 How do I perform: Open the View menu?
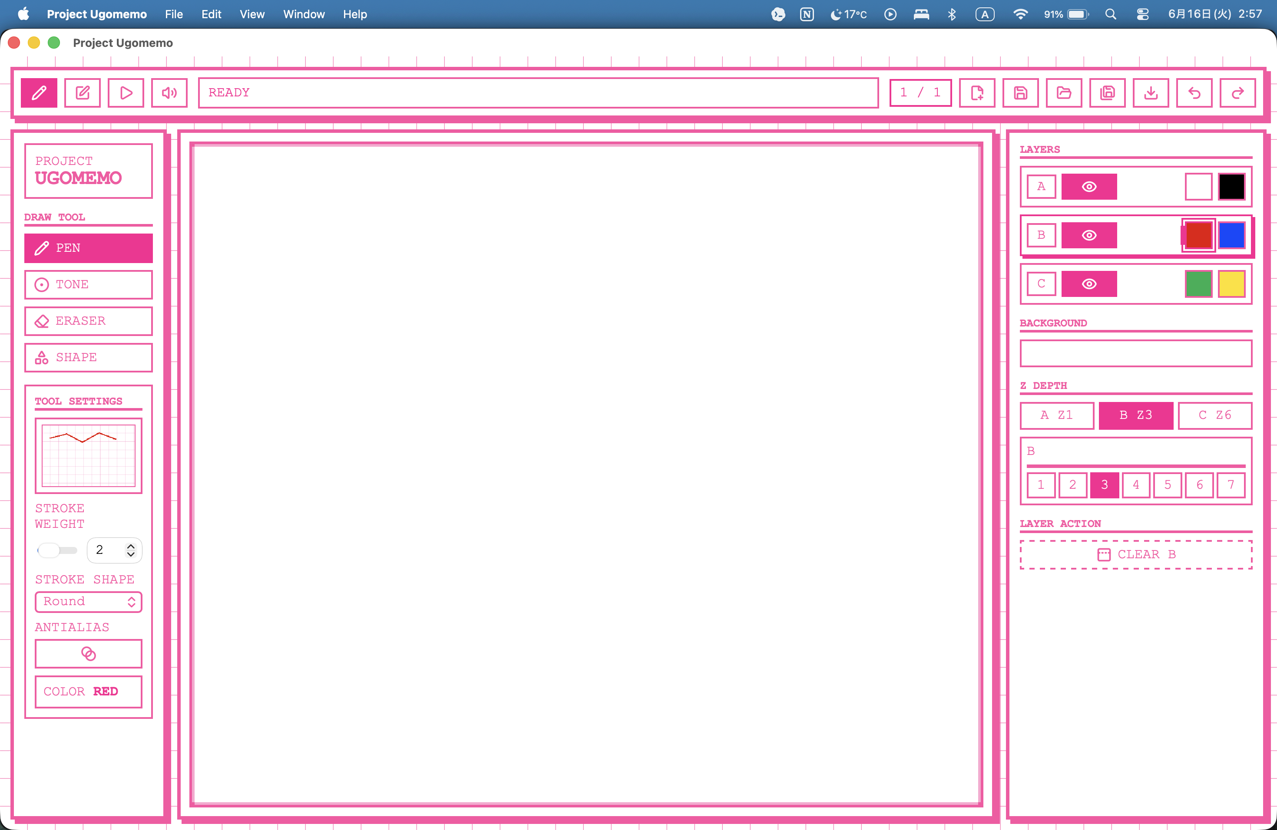[252, 14]
